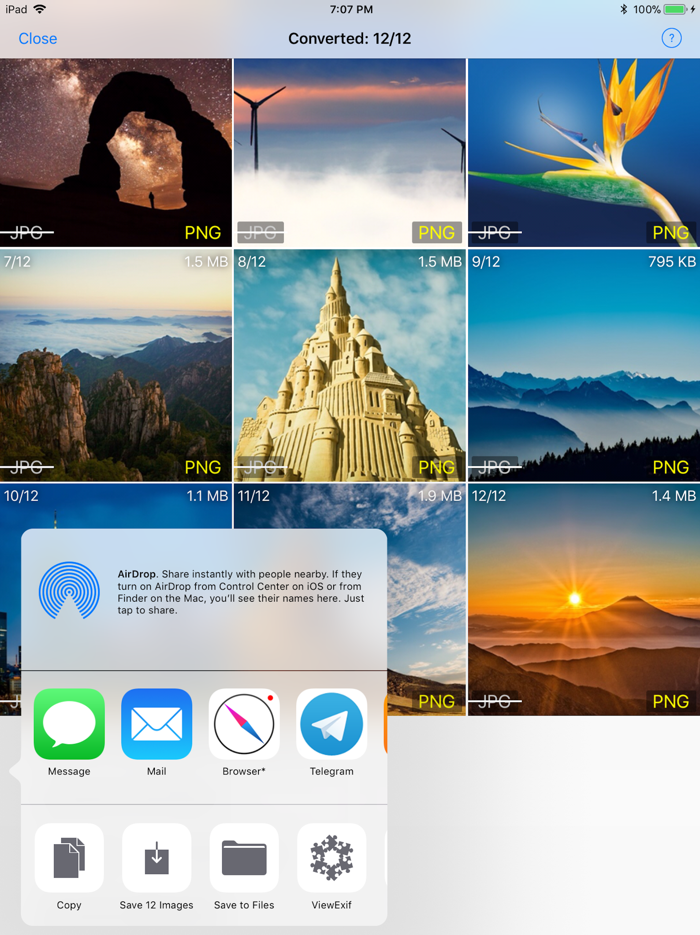
Task: Share to Telegram
Action: (332, 723)
